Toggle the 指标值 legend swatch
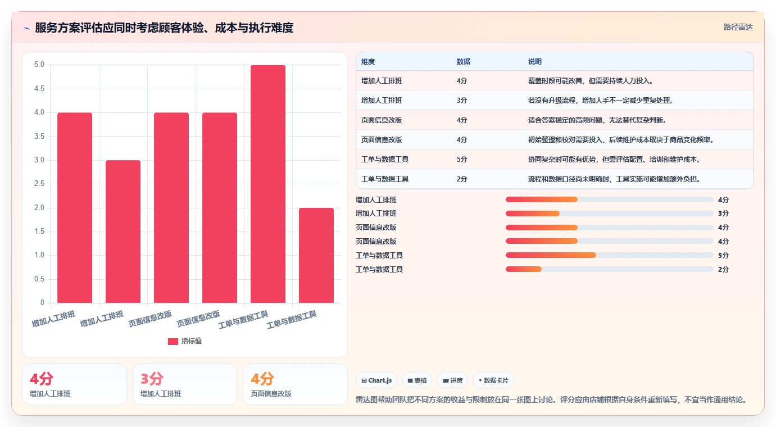 coord(173,341)
